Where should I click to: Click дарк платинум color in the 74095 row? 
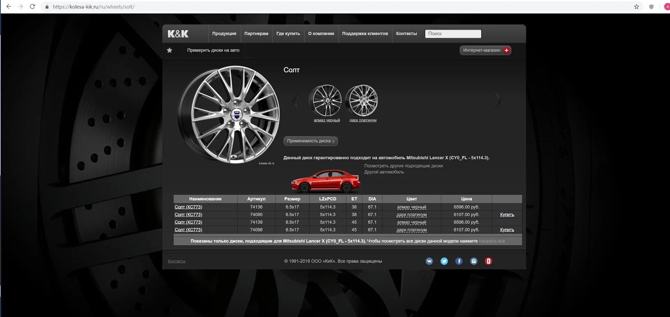pos(411,215)
